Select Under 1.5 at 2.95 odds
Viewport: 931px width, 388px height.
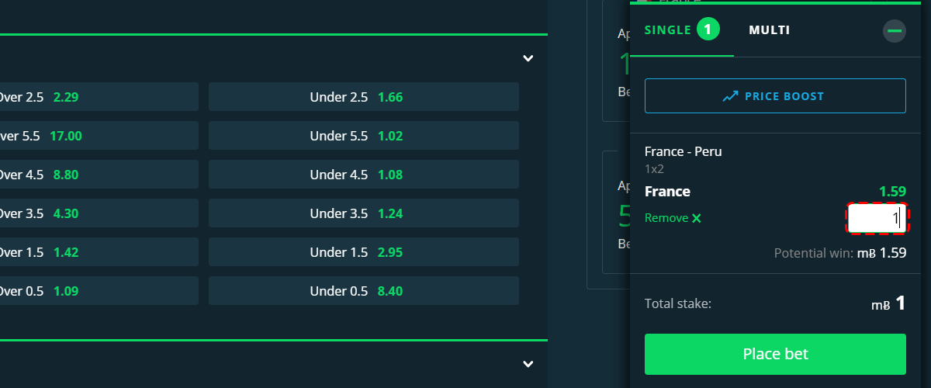[x=364, y=252]
